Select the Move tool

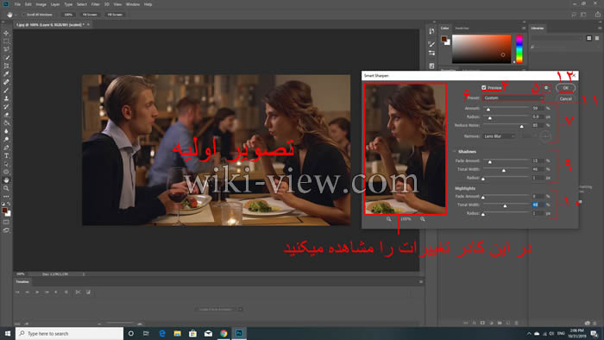(6, 33)
